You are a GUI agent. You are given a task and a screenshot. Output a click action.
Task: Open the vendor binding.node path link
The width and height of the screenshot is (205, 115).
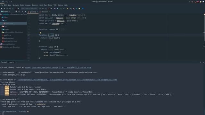click(67, 80)
